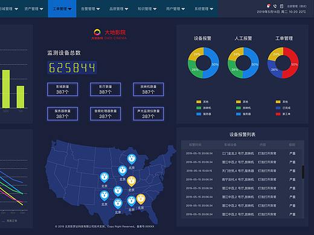Click the 人工报警 chart title
The image size is (314, 235).
pos(243,38)
